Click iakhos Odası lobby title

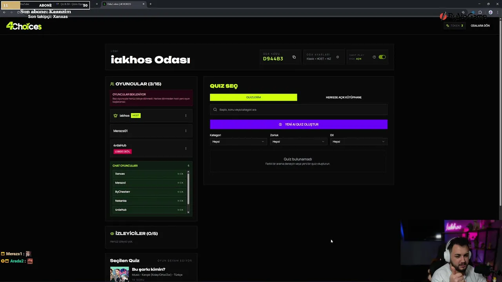click(150, 60)
